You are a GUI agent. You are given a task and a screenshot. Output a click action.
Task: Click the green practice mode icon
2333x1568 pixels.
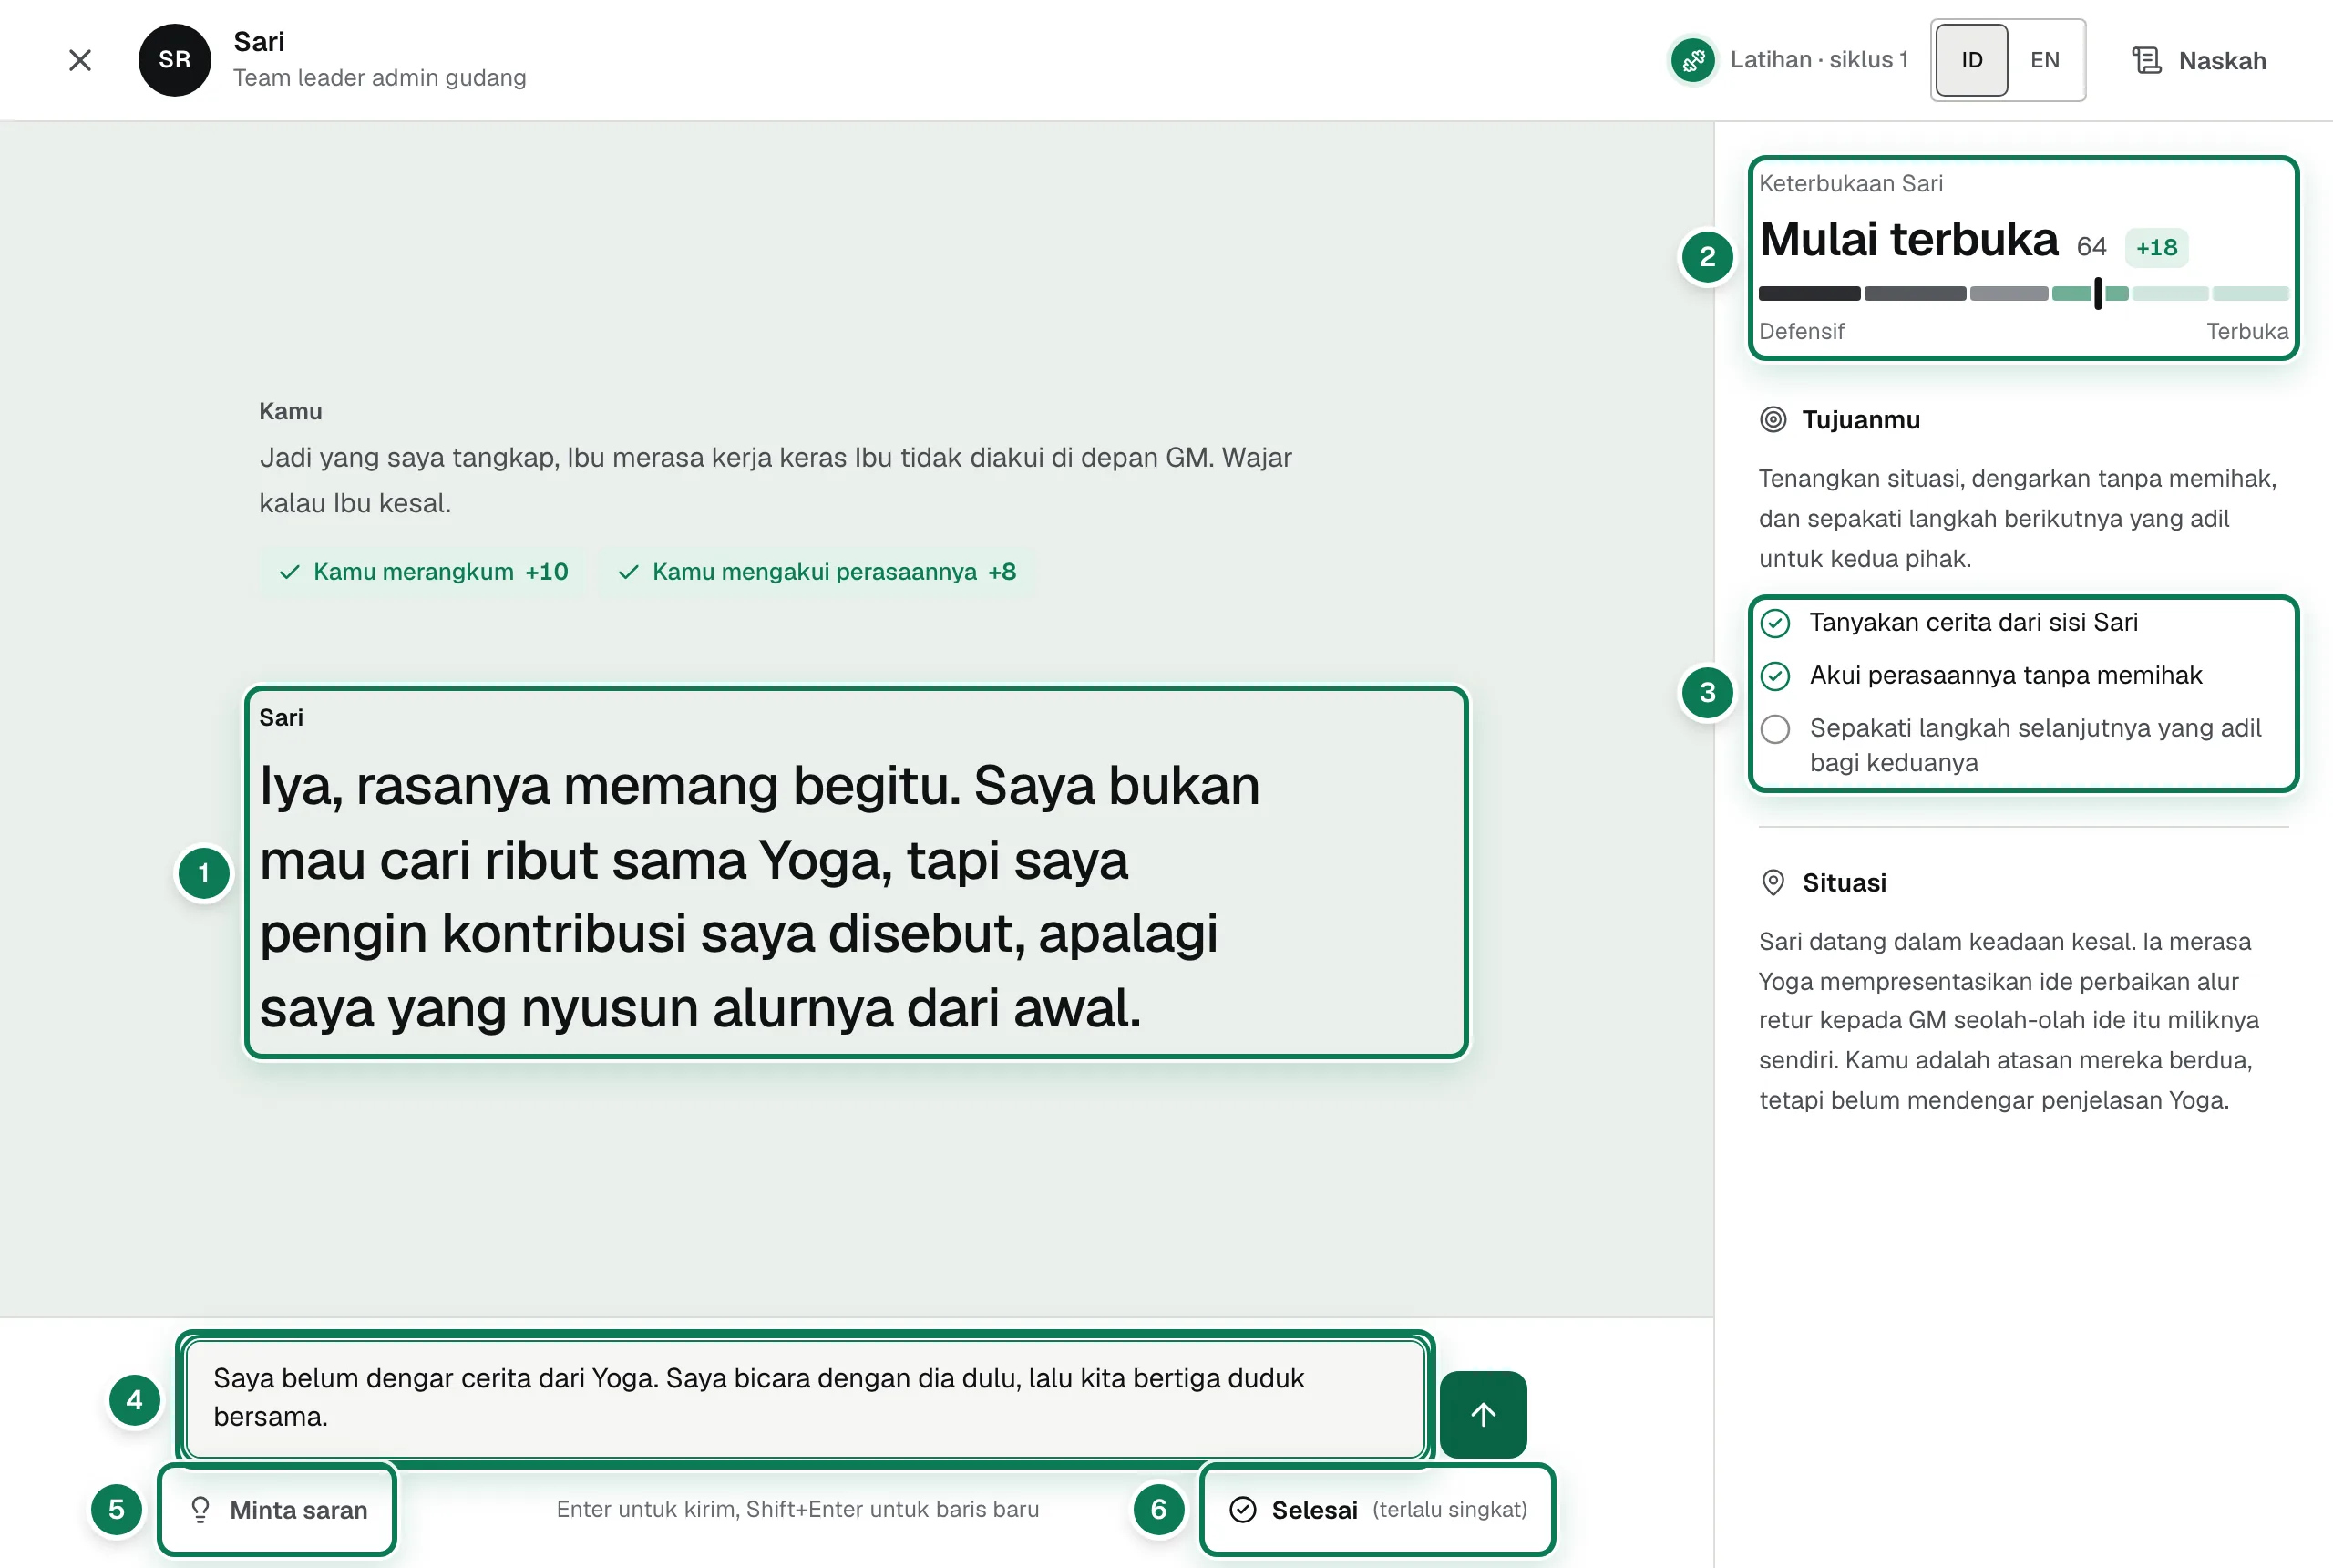[1692, 60]
